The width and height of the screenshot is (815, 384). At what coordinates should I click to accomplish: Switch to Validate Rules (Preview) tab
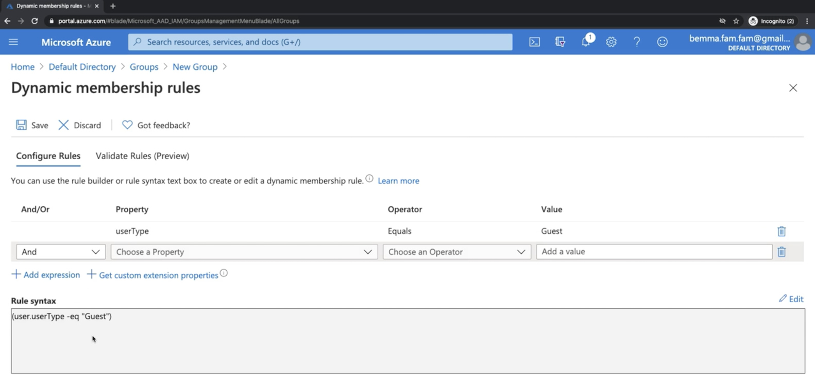coord(143,156)
